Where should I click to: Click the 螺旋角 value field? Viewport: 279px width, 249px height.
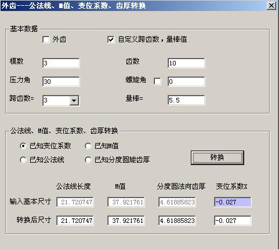pyautogui.click(x=186, y=82)
